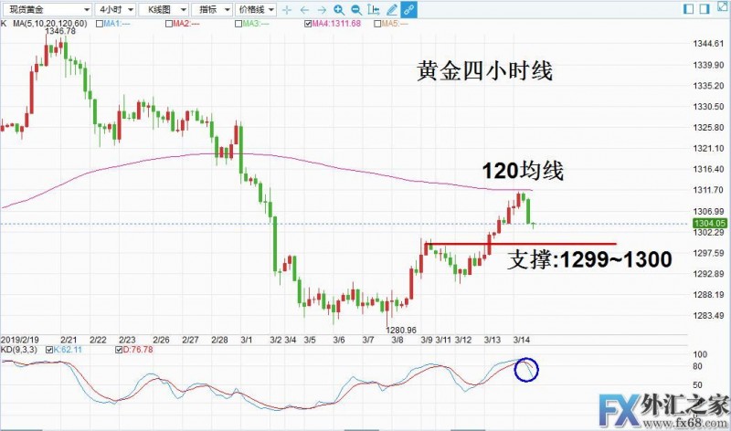Click the low price label 1280.96
731x431 pixels.
point(401,330)
